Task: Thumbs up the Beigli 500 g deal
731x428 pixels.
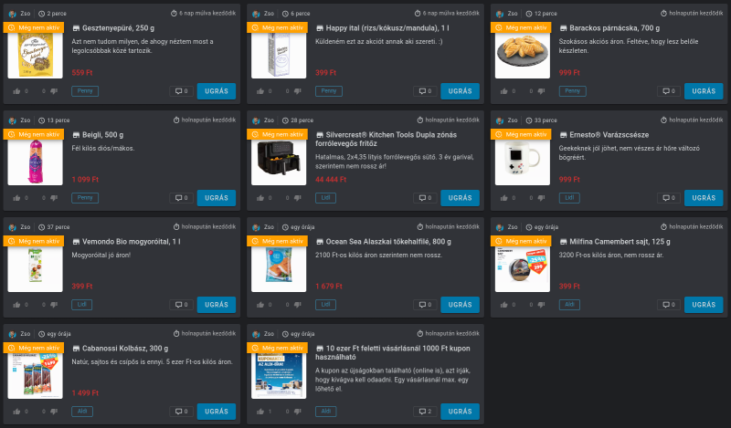Action: click(16, 198)
